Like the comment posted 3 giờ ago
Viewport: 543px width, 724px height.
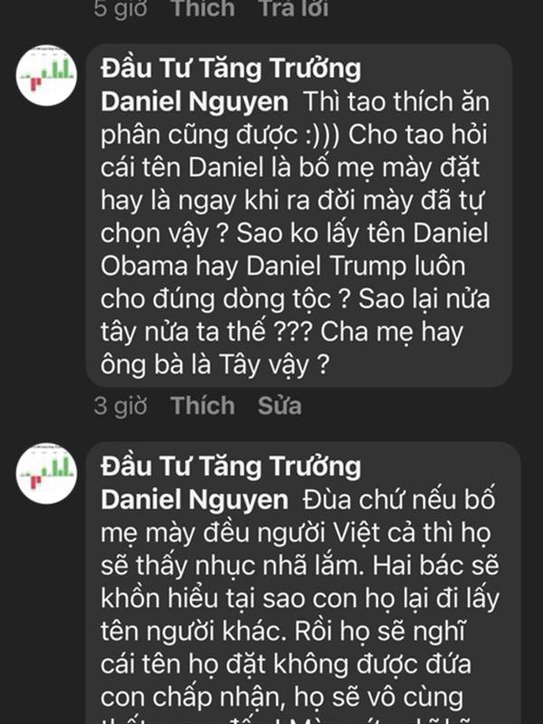point(203,405)
